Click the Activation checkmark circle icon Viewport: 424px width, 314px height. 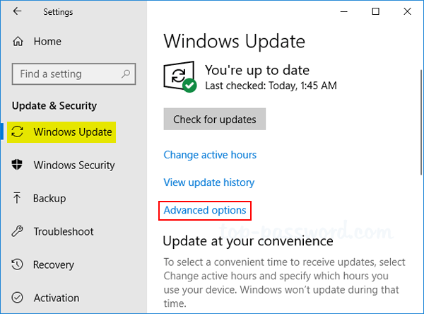(x=18, y=298)
